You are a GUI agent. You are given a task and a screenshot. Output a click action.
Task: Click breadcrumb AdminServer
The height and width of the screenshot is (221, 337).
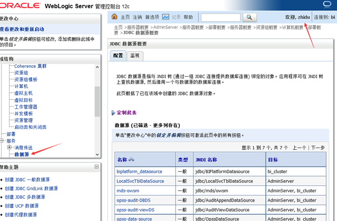(166, 27)
